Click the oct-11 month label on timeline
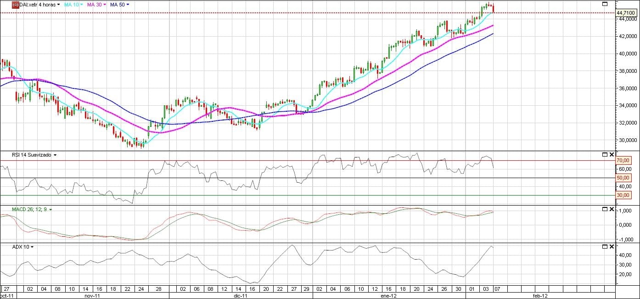 point(6,296)
